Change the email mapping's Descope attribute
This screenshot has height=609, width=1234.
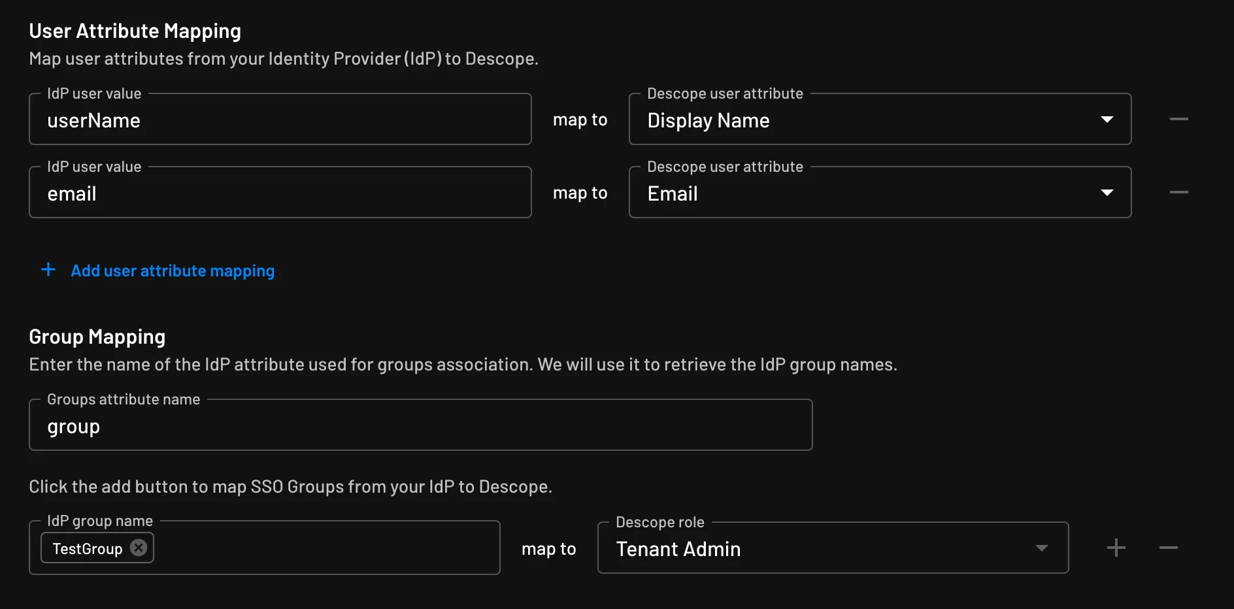(x=879, y=193)
